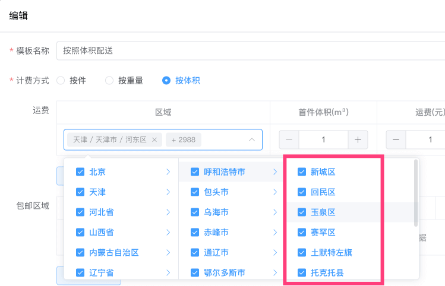Click the + 2988 collapsed tags badge
The height and width of the screenshot is (286, 445).
point(183,140)
